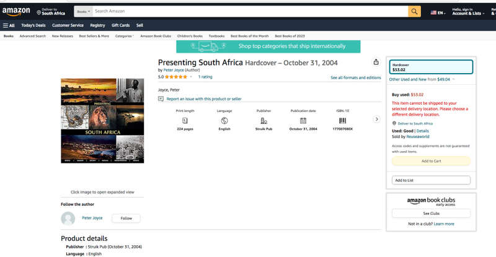Open Best Books of 2023

[290, 36]
